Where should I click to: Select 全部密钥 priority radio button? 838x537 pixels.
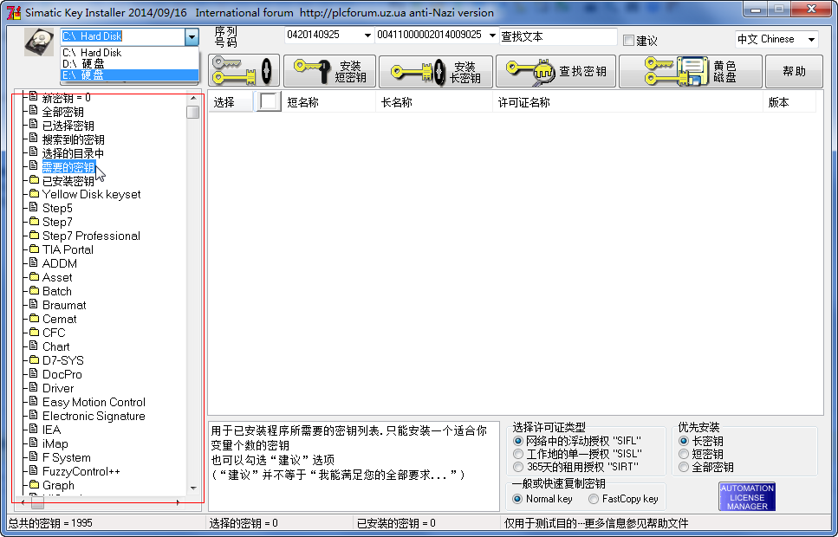click(684, 467)
